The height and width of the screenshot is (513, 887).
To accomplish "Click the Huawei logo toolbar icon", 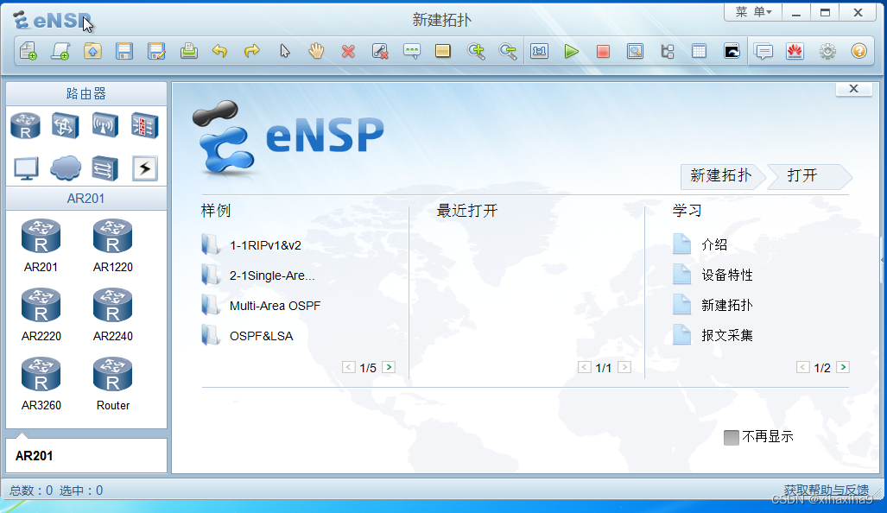I will [x=795, y=51].
